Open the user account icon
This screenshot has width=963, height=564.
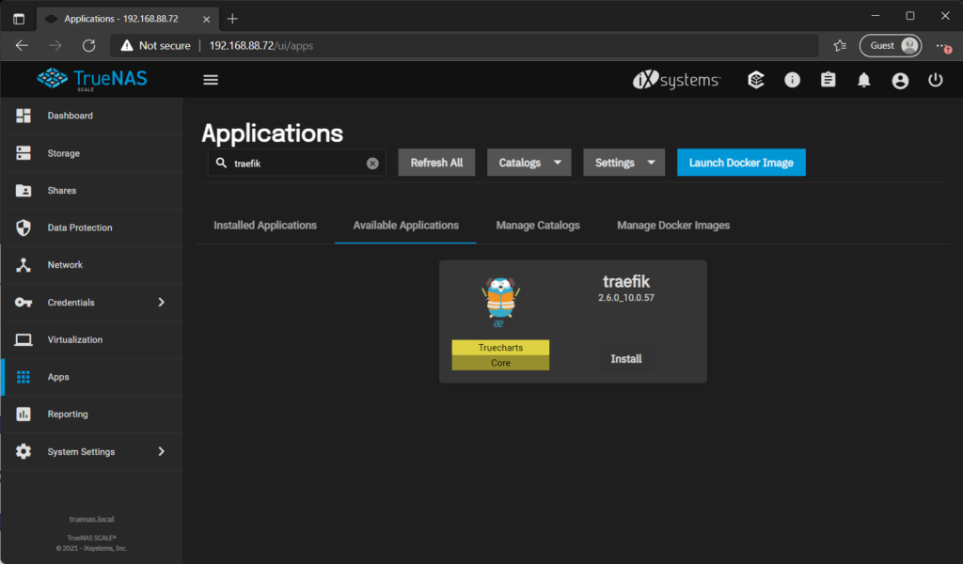[x=900, y=81]
